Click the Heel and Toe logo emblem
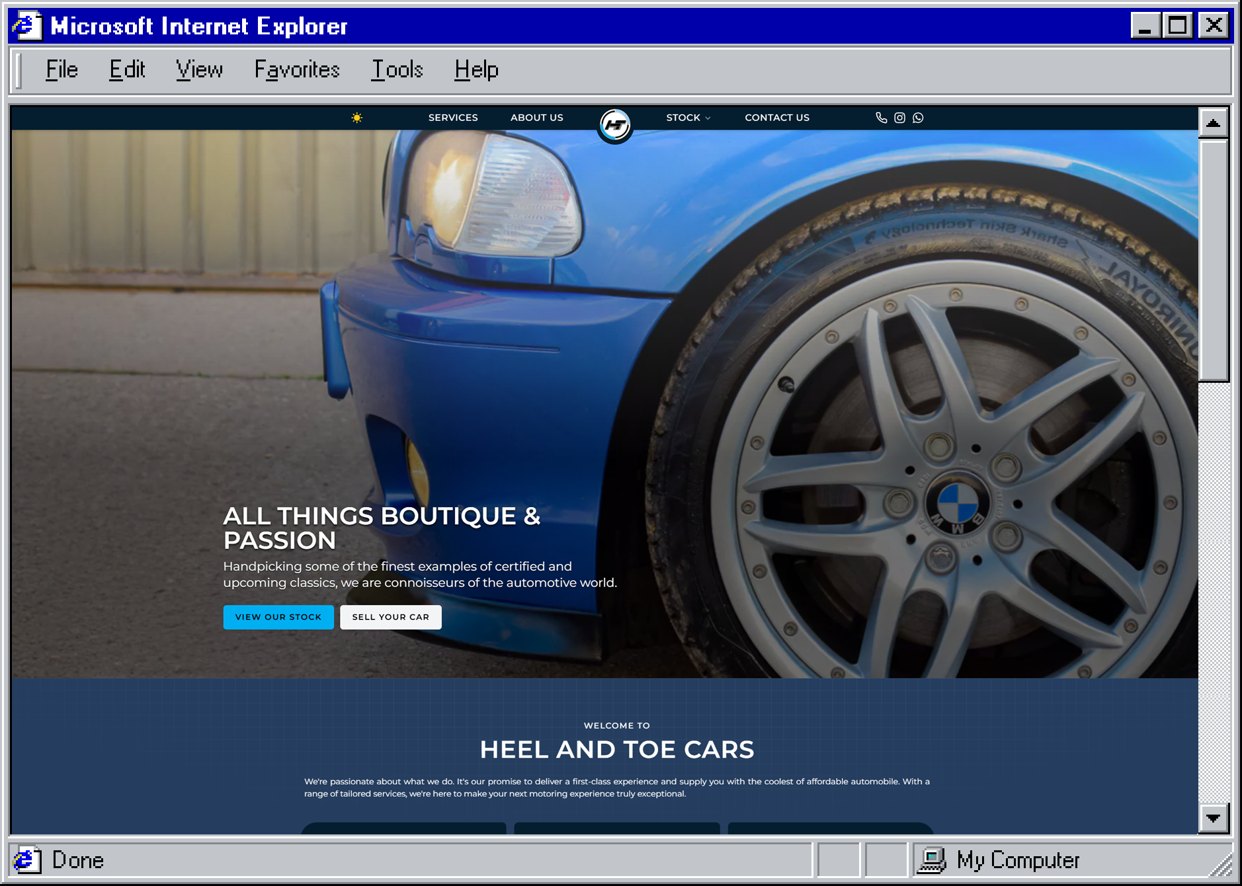1242x886 pixels. pyautogui.click(x=615, y=125)
